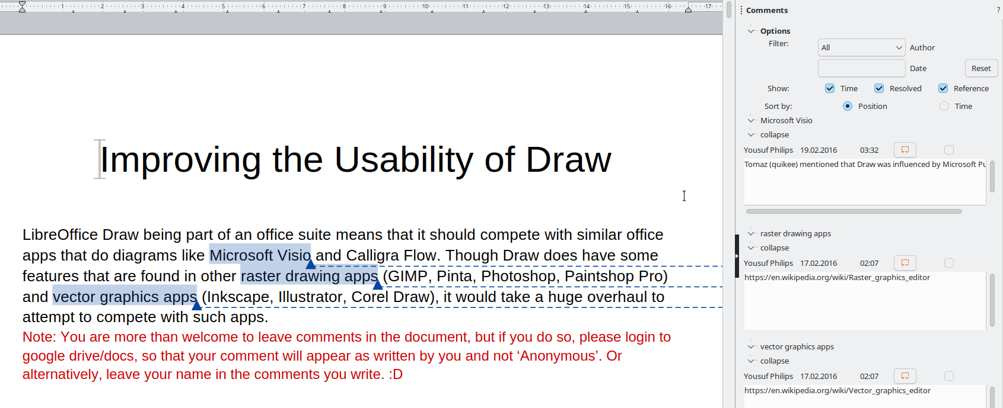
Task: Toggle the Show Resolved checkbox
Action: click(x=879, y=88)
